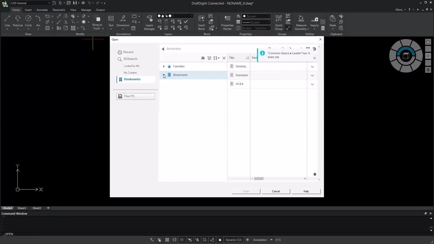Viewport: 434px width, 244px height.
Task: Toggle entity tracking in status bar
Action: click(197, 240)
